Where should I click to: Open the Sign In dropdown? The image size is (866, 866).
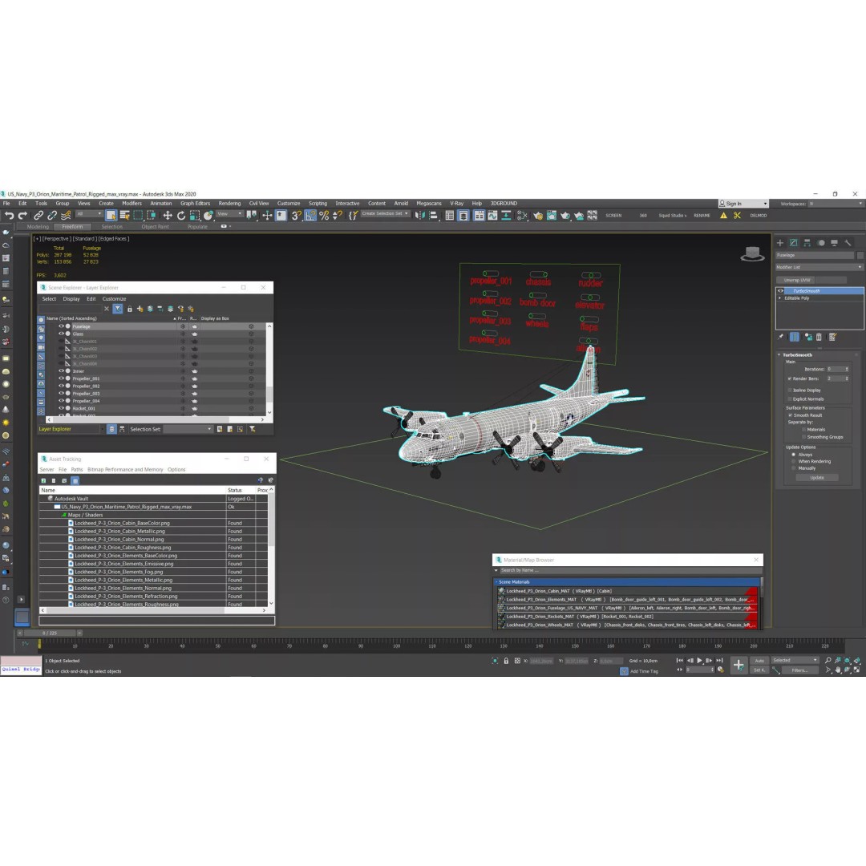[743, 203]
